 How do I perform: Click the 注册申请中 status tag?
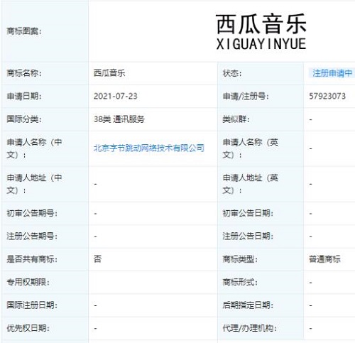pyautogui.click(x=332, y=73)
